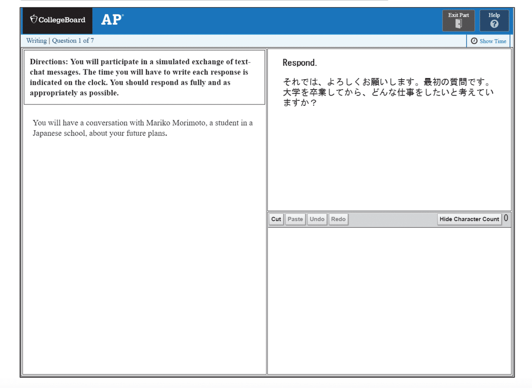
Task: Click the Question 1 of 7 label
Action: coord(73,40)
